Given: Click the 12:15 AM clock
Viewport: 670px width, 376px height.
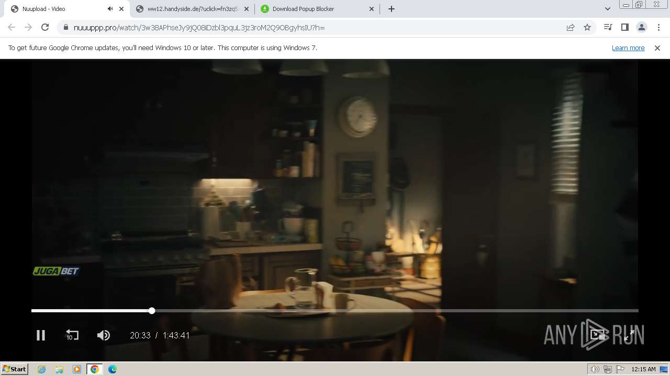Looking at the screenshot, I should [643, 369].
